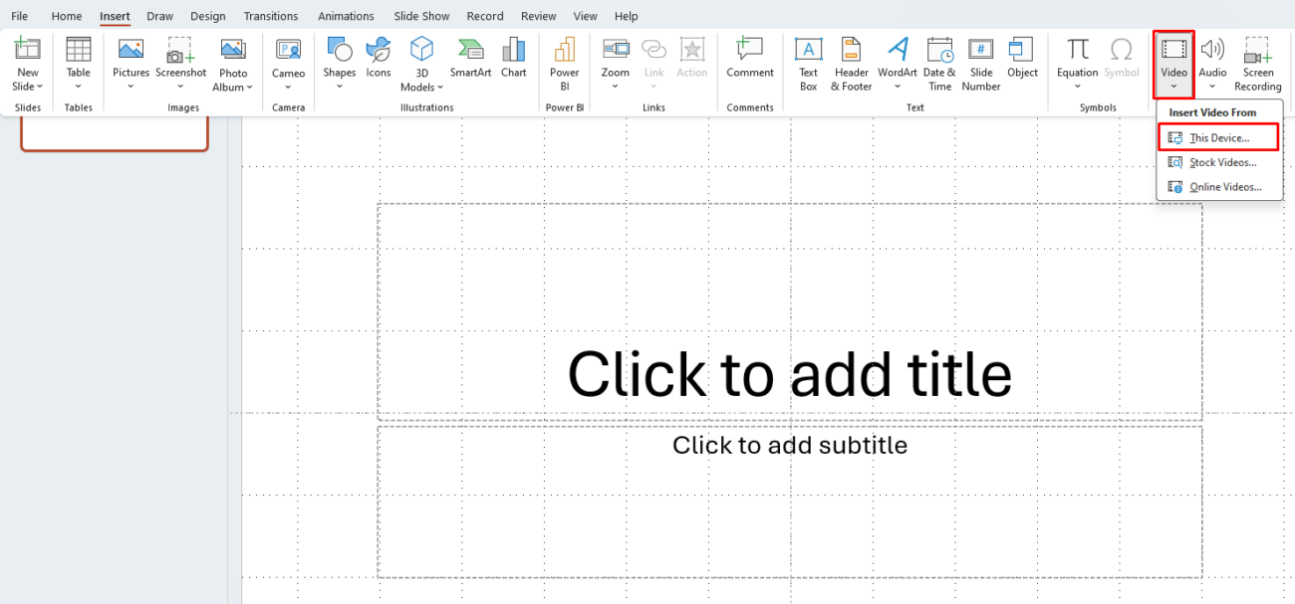Expand the Shapes dropdown arrow
The image size is (1295, 604).
coord(340,87)
